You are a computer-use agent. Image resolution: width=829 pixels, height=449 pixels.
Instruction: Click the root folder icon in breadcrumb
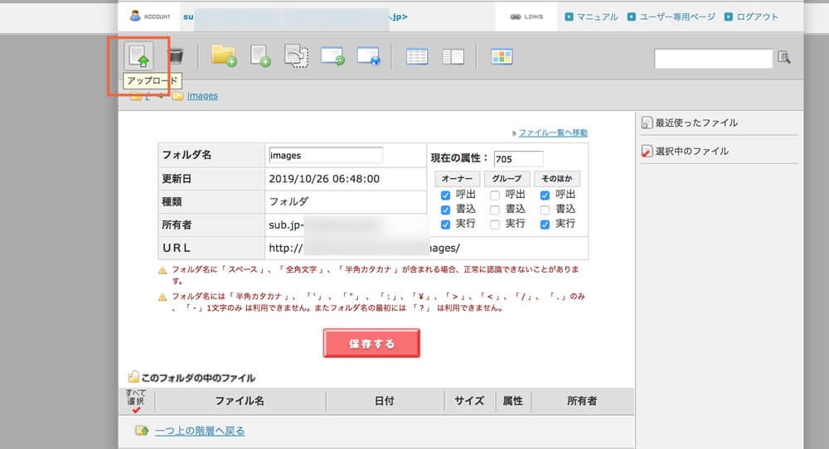coord(137,95)
